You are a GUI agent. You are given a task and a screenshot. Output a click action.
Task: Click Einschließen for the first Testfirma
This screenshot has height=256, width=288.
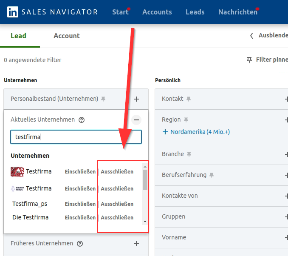(x=80, y=172)
